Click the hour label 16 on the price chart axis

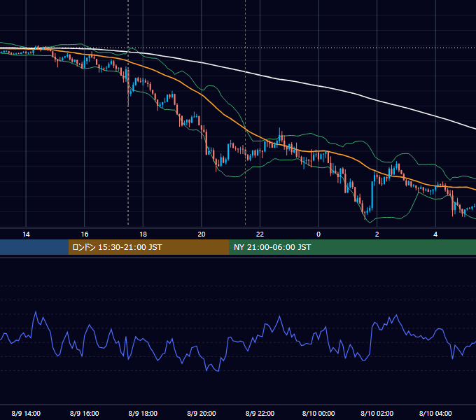[85, 234]
